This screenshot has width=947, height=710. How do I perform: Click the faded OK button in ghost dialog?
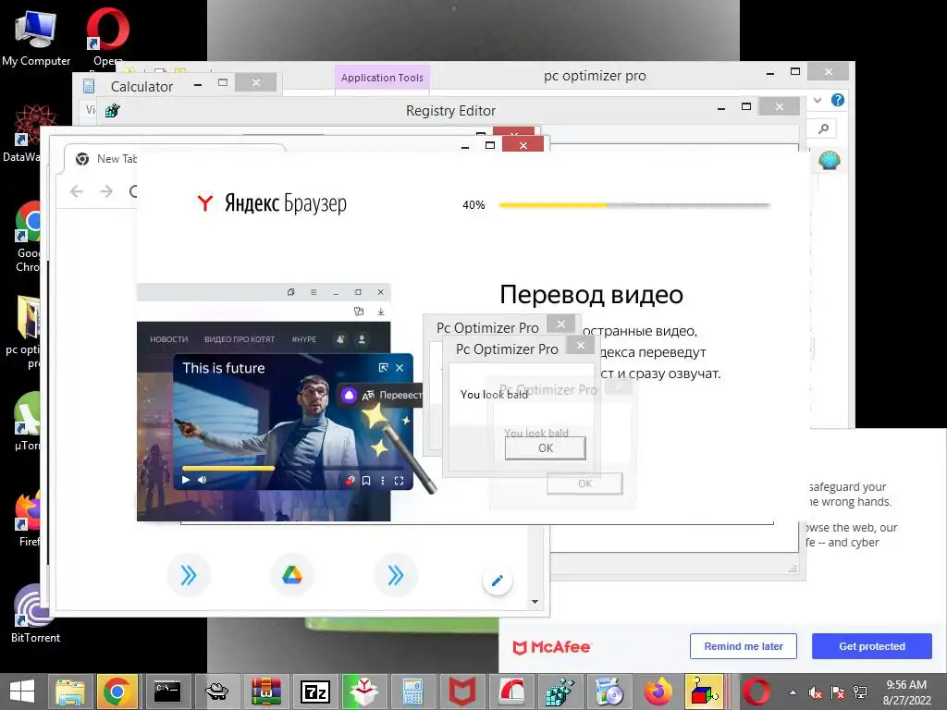pyautogui.click(x=584, y=484)
